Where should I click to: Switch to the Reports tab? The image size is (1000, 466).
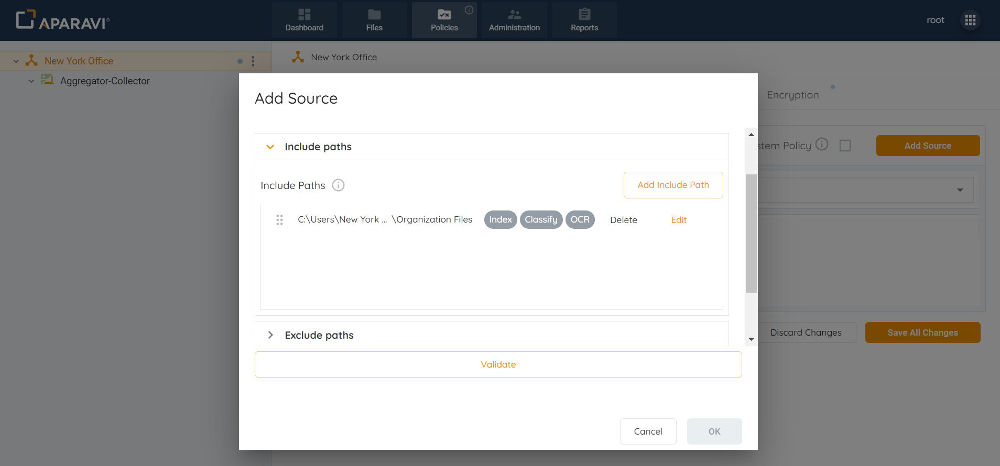click(x=584, y=20)
